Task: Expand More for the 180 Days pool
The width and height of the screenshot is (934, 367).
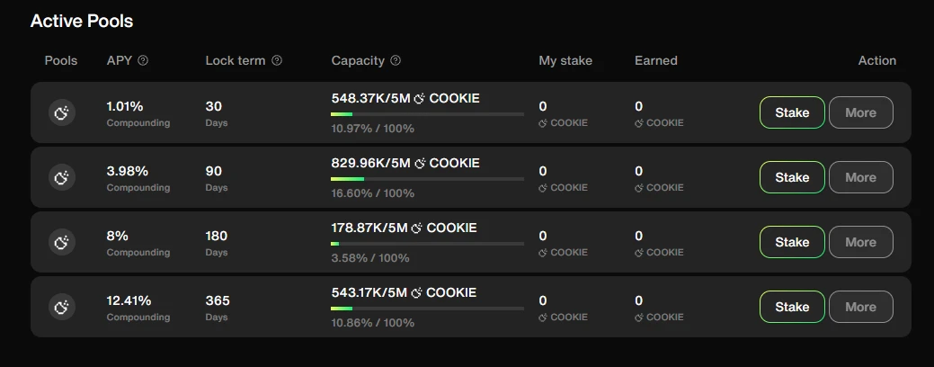Action: [860, 242]
